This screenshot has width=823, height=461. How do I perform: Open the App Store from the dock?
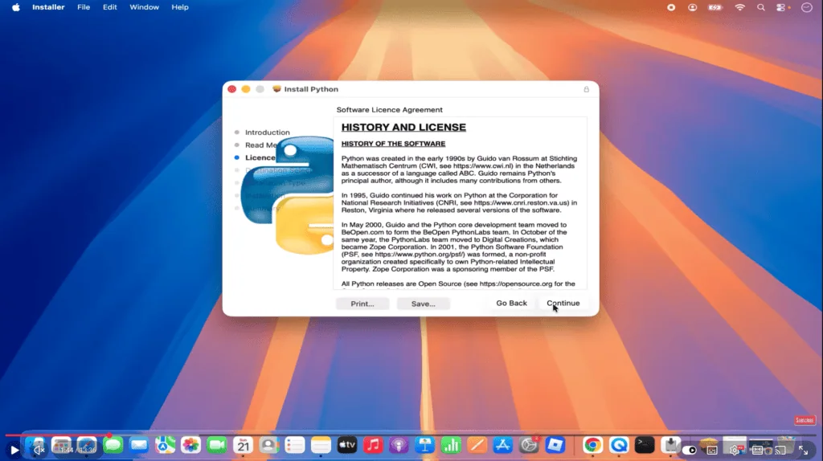(x=503, y=445)
